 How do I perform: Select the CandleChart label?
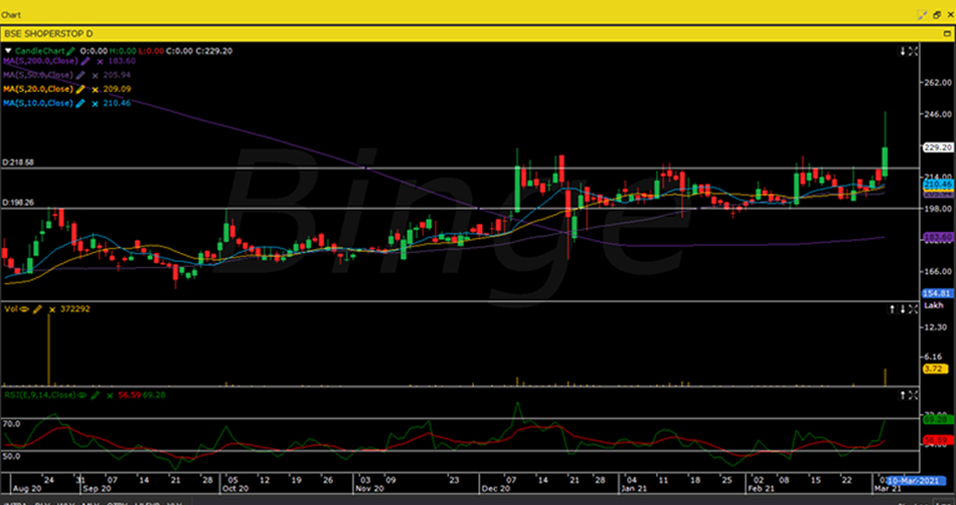click(40, 52)
